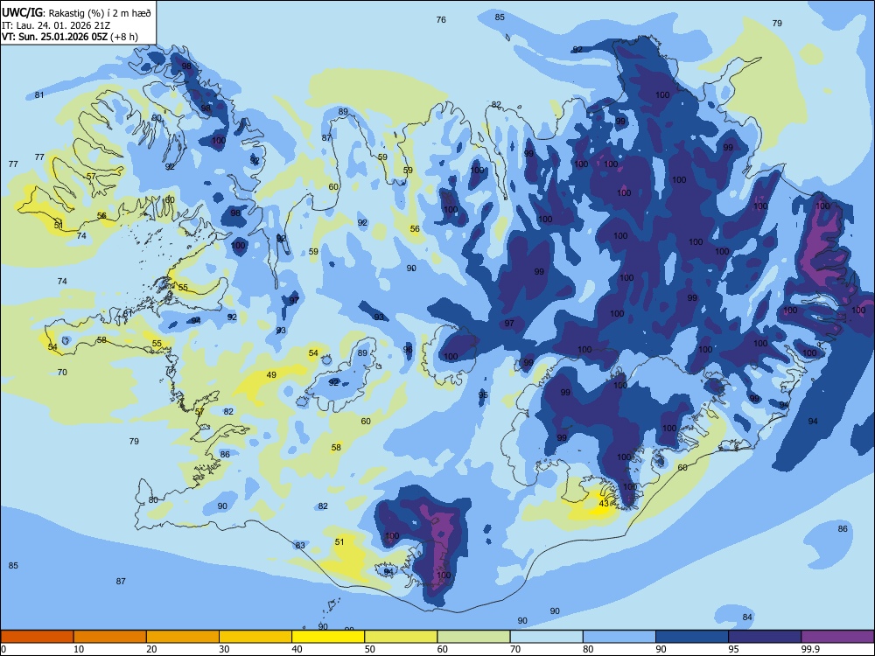
Task: Pick the humidity value 83 on the map
Action: click(x=300, y=545)
